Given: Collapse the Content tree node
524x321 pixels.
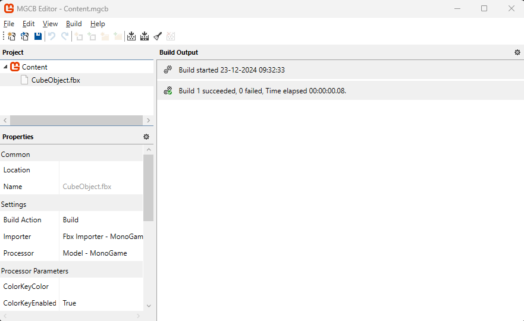Looking at the screenshot, I should coord(5,67).
